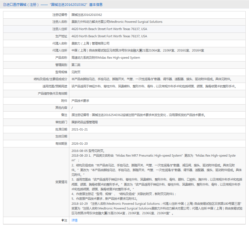Click the 生产地址 row label
This screenshot has width=249, height=227.
point(61,36)
